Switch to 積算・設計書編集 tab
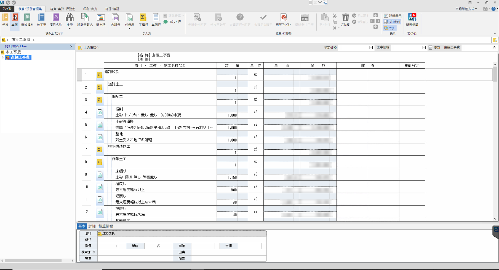Image resolution: width=499 pixels, height=270 pixels. pyautogui.click(x=30, y=9)
